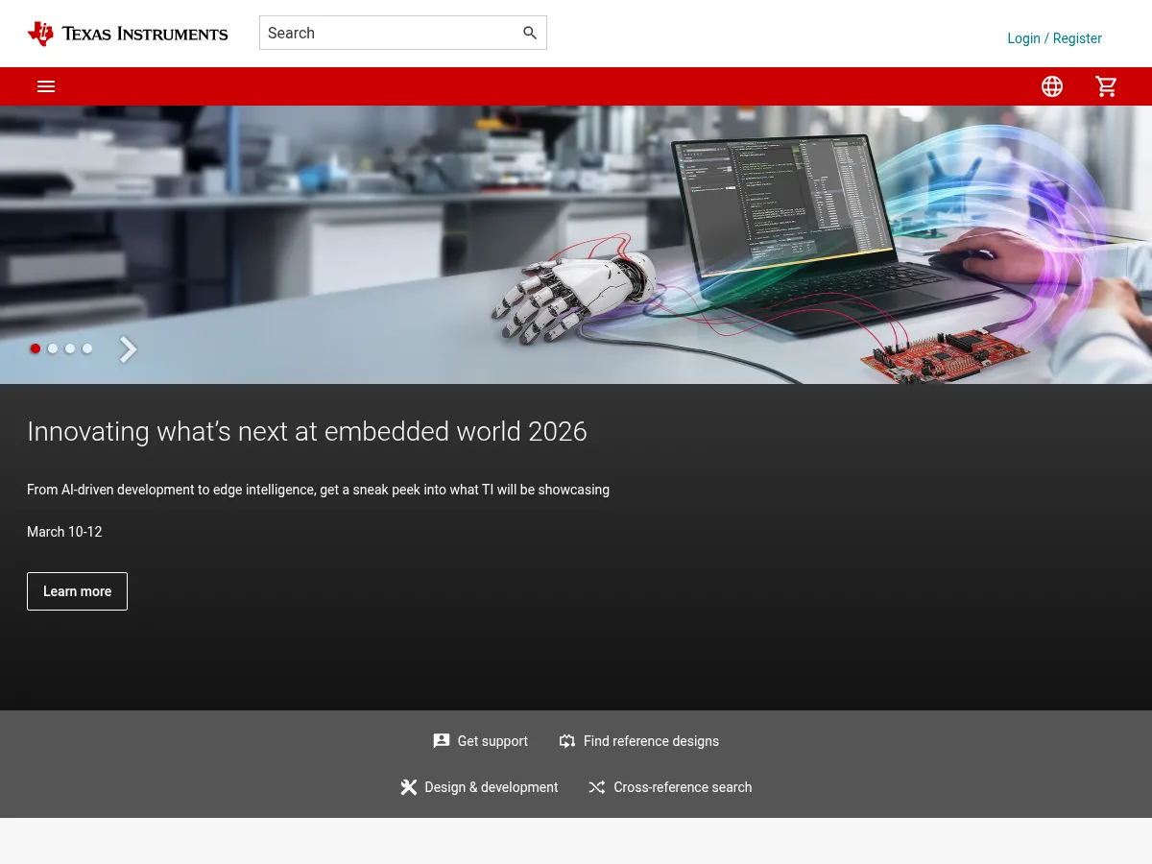Image resolution: width=1152 pixels, height=864 pixels.
Task: Open the shopping cart
Action: [x=1106, y=86]
